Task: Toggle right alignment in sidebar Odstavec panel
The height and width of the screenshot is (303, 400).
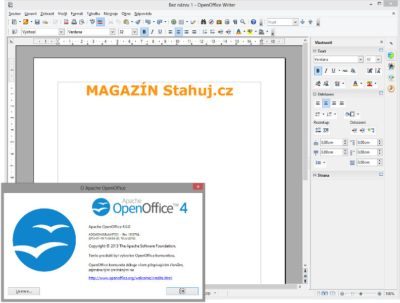Action: (x=334, y=103)
